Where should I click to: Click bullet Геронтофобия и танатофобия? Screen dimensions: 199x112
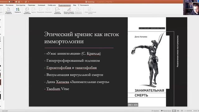pyautogui.click(x=71, y=68)
